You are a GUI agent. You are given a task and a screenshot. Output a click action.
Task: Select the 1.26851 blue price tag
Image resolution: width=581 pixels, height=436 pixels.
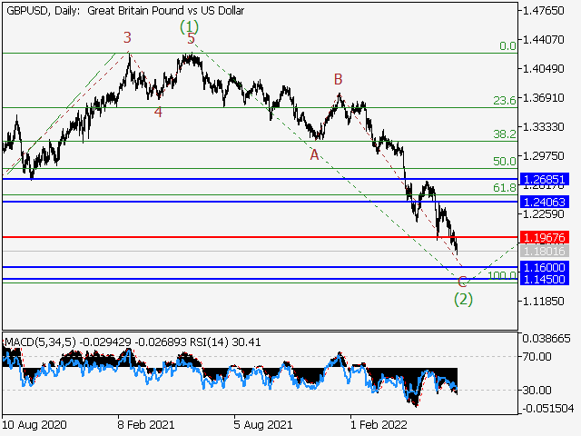[545, 179]
